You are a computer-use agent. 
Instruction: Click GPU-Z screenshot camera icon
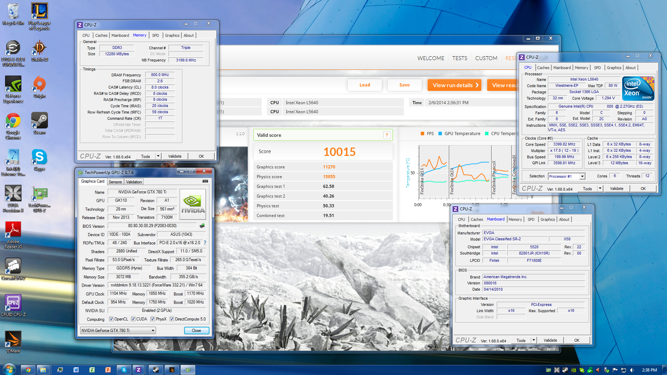pos(205,181)
